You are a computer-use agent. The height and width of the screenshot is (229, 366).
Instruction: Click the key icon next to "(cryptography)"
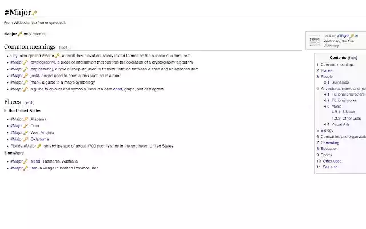tap(26, 62)
